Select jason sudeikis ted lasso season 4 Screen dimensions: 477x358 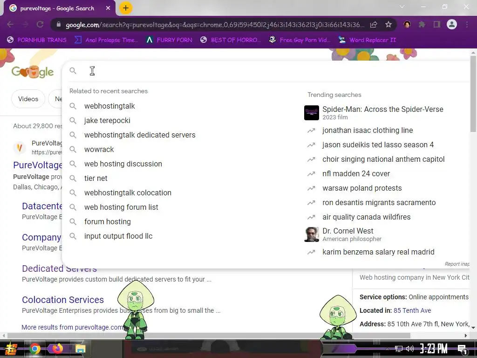tap(378, 145)
